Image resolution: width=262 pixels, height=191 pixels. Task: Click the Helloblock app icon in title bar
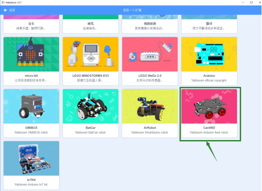3,2
